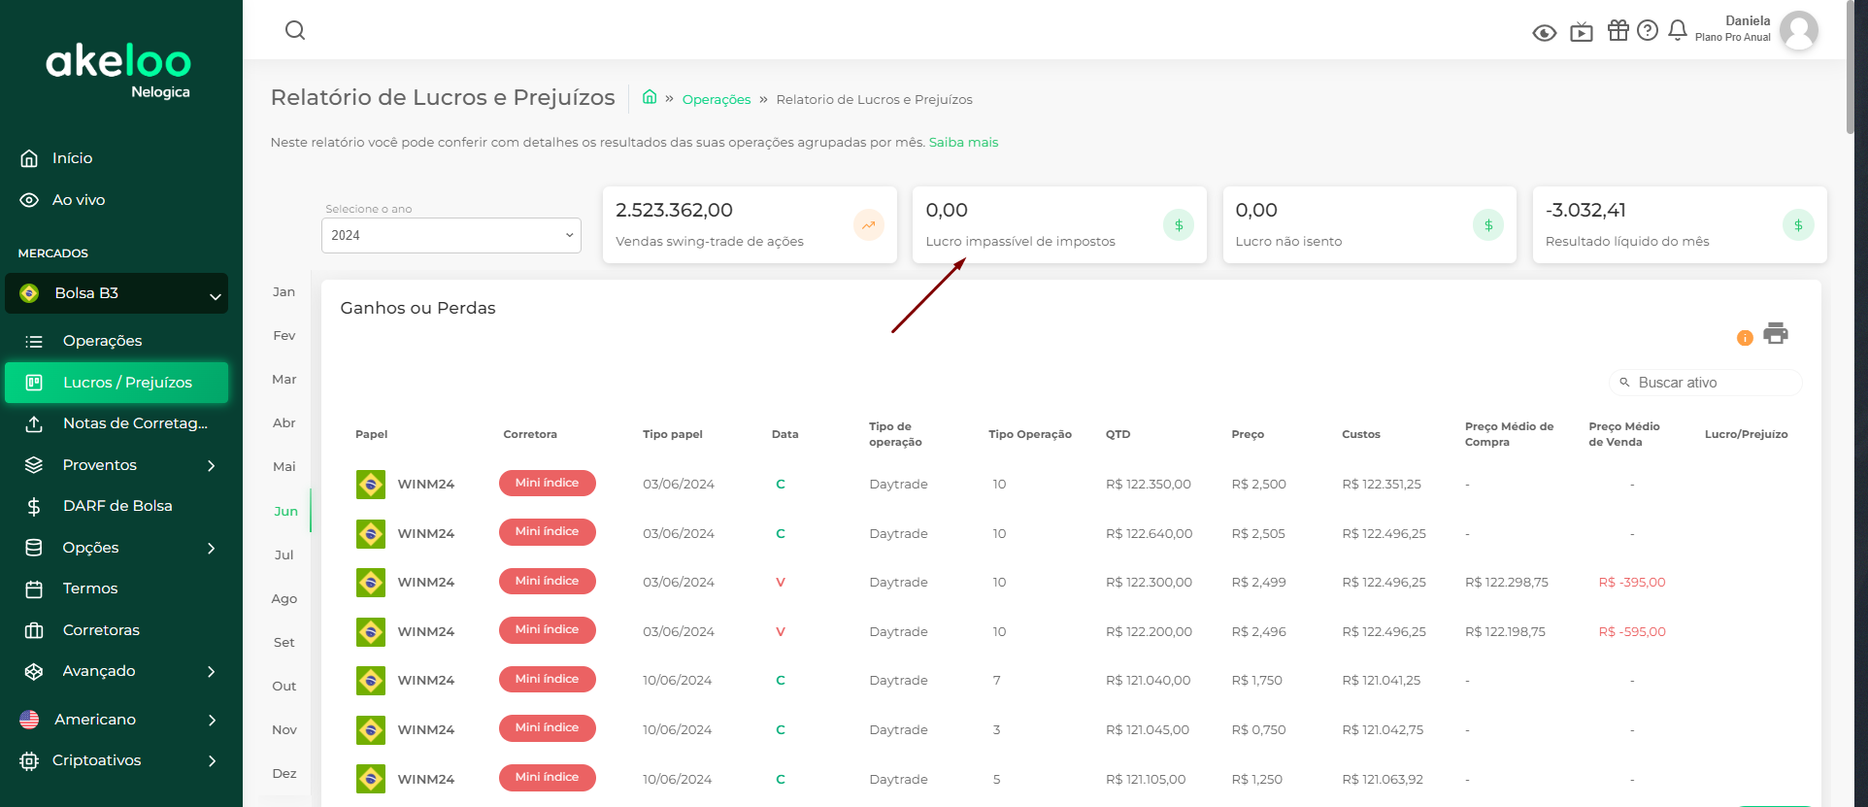Open the search magnifier icon in the header

[x=295, y=30]
